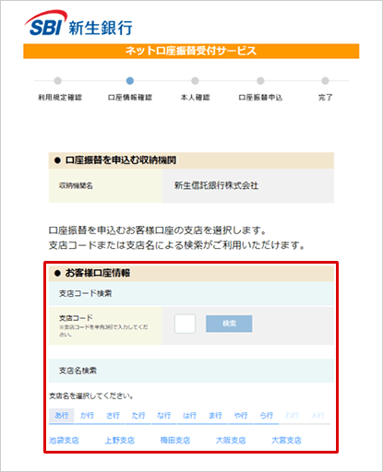Switch to the な行 tab
This screenshot has width=383, height=472.
point(164,416)
